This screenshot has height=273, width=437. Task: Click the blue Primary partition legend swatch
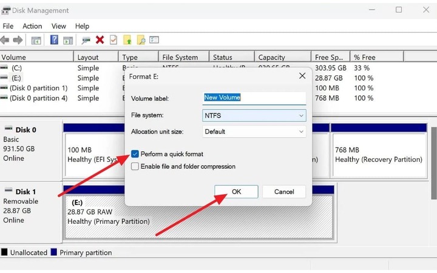(x=54, y=252)
